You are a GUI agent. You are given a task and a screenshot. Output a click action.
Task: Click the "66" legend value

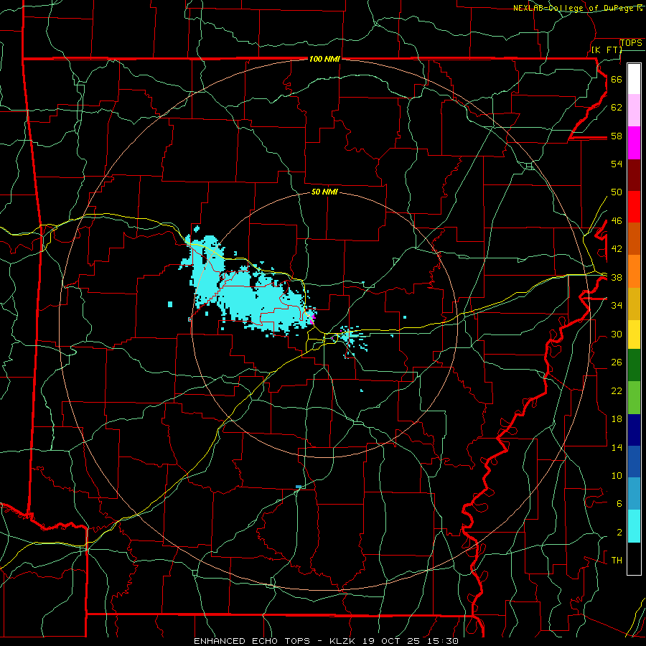click(617, 79)
